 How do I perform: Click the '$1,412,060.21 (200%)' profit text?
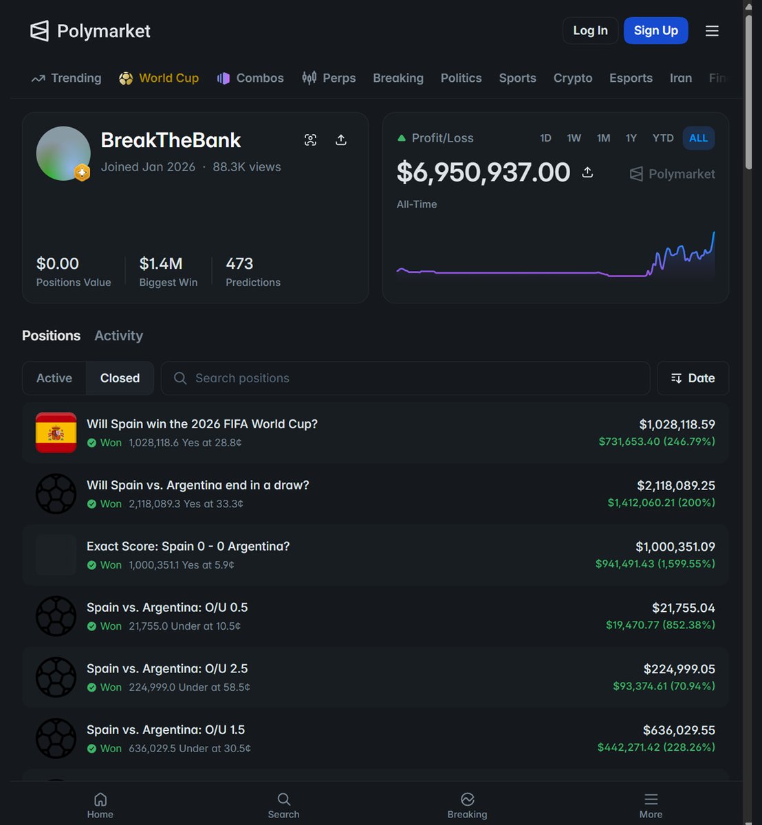click(662, 503)
